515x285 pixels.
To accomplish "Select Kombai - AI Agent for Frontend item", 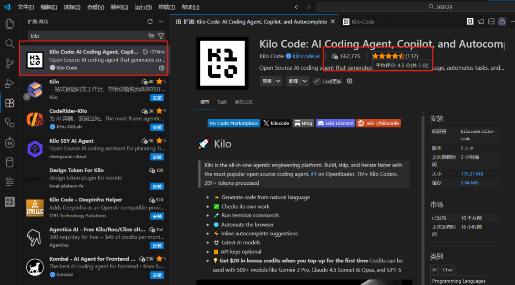I will [x=94, y=266].
